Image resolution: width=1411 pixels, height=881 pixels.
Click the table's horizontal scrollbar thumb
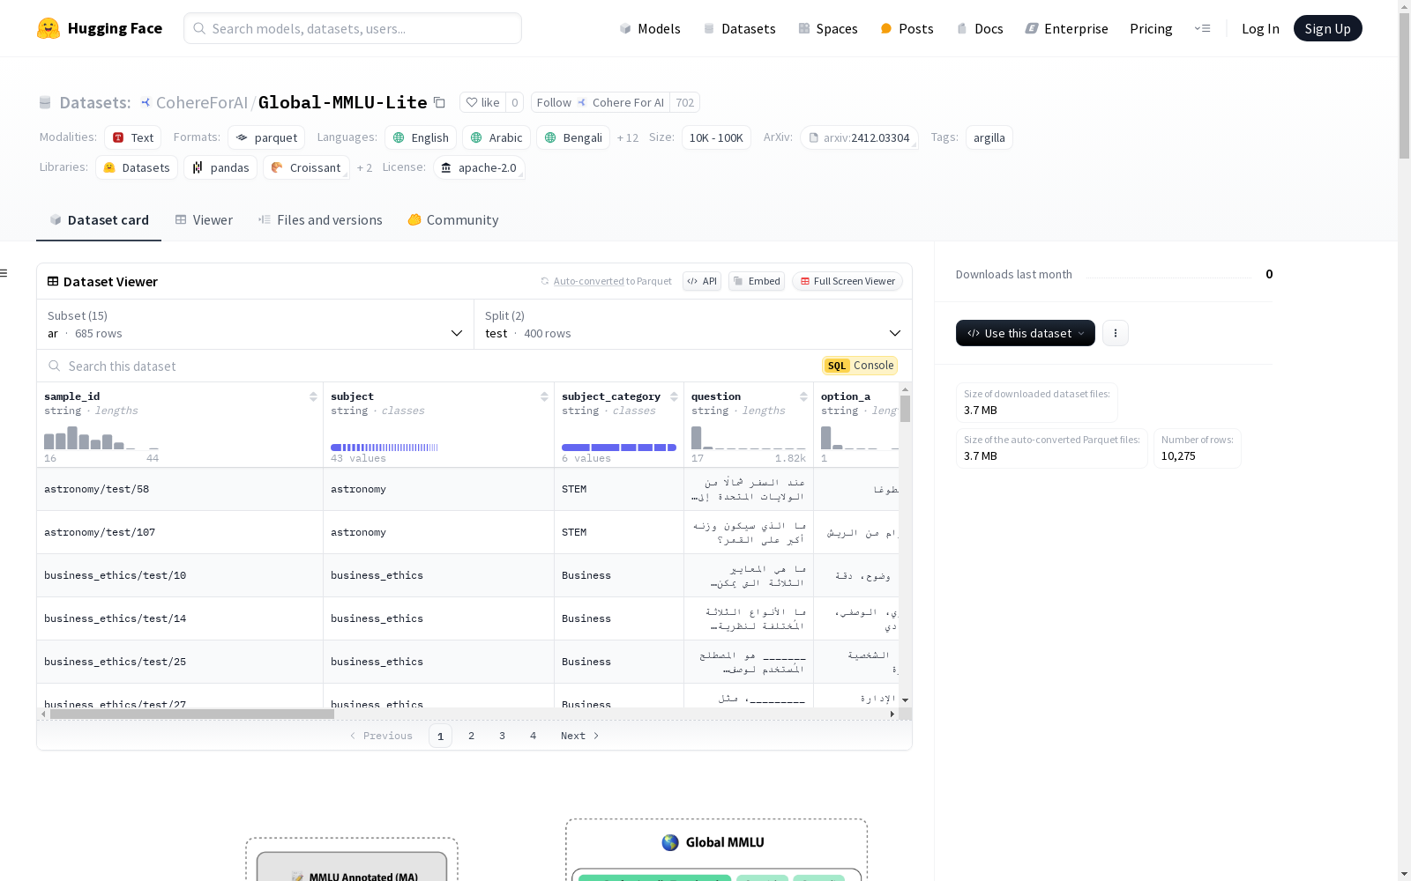[191, 714]
